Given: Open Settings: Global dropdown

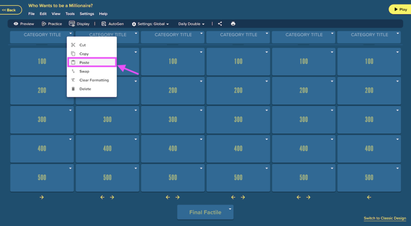Looking at the screenshot, I should coord(150,24).
